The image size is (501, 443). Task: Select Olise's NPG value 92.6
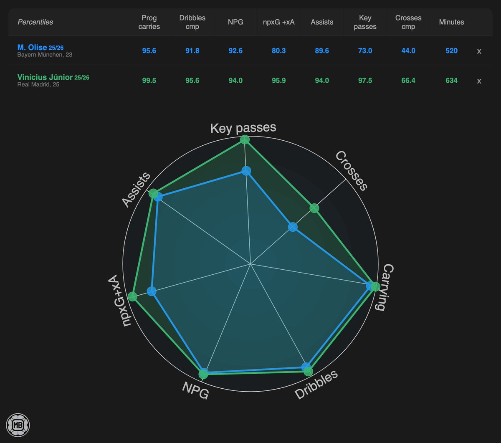point(235,51)
